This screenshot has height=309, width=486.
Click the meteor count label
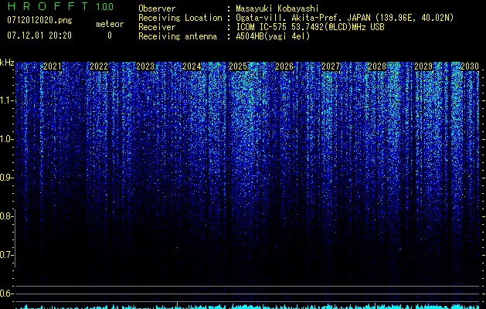[110, 24]
